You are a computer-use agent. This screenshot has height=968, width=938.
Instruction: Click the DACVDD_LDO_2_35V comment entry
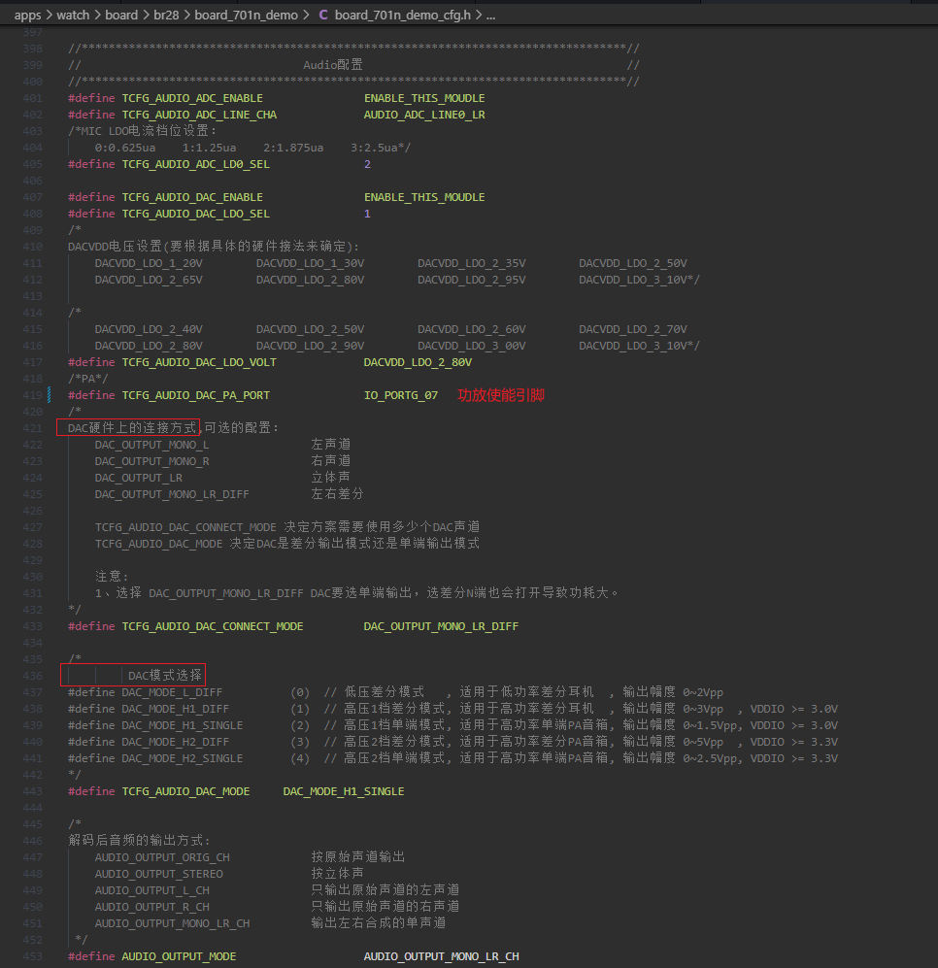click(x=472, y=263)
